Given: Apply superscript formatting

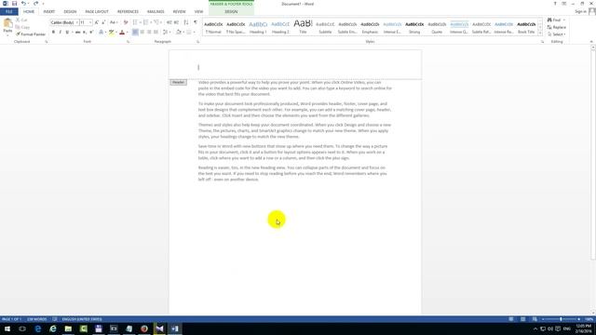Looking at the screenshot, I should [x=91, y=33].
